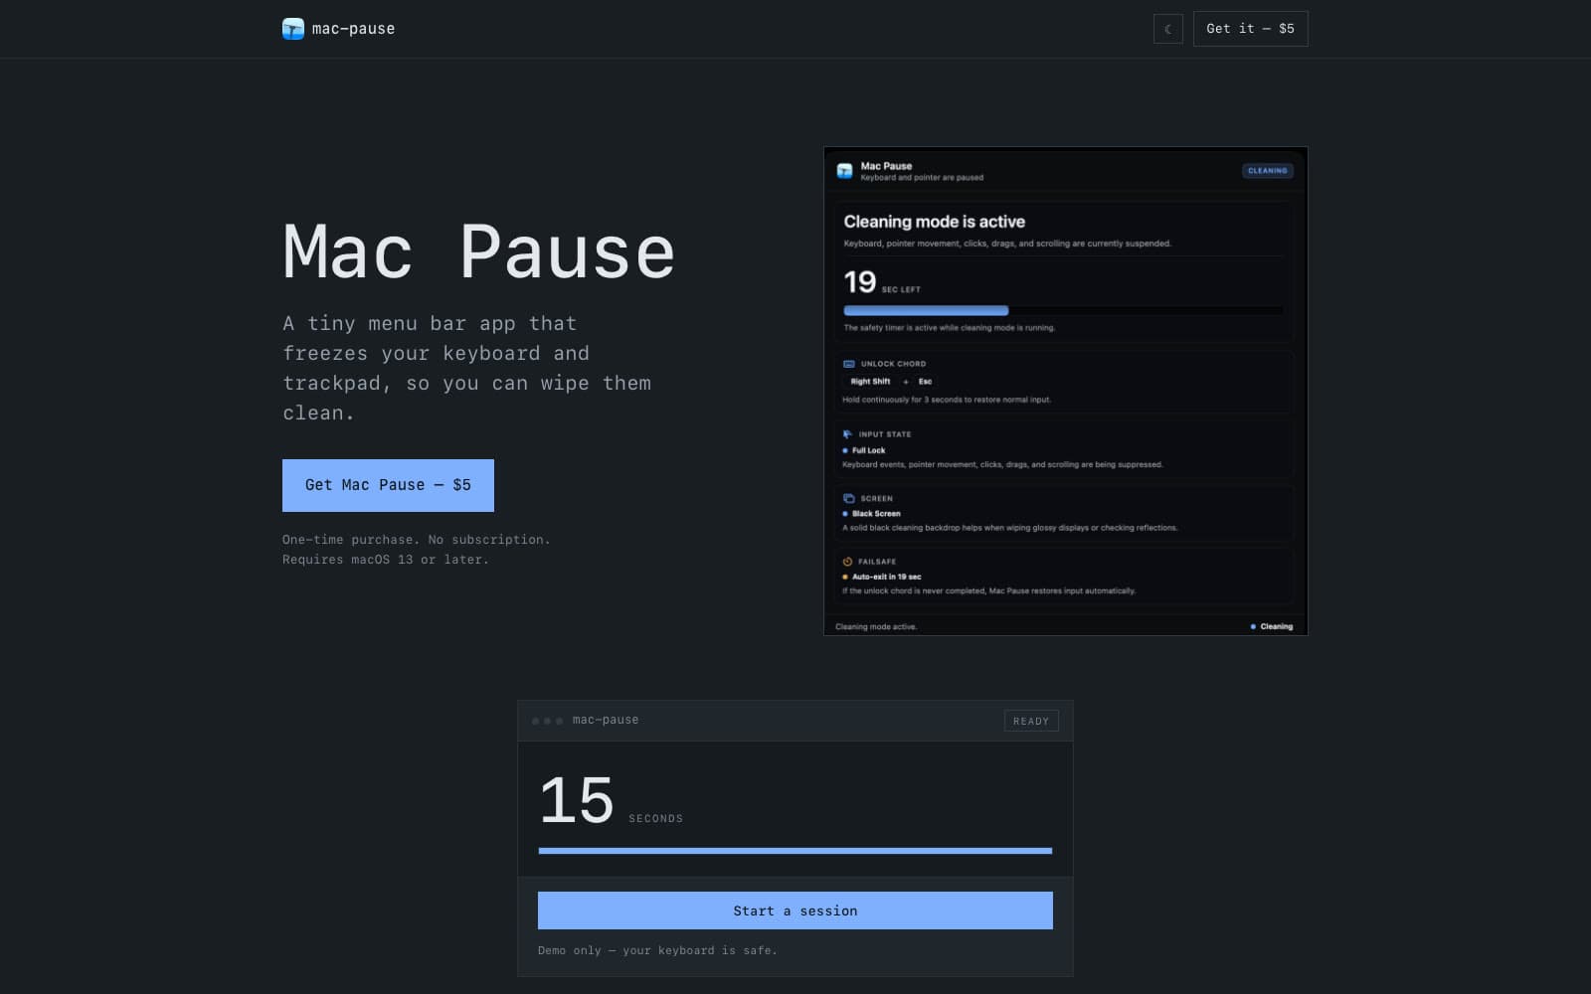Click the 15 seconds countdown number
Image resolution: width=1591 pixels, height=994 pixels.
(x=577, y=801)
